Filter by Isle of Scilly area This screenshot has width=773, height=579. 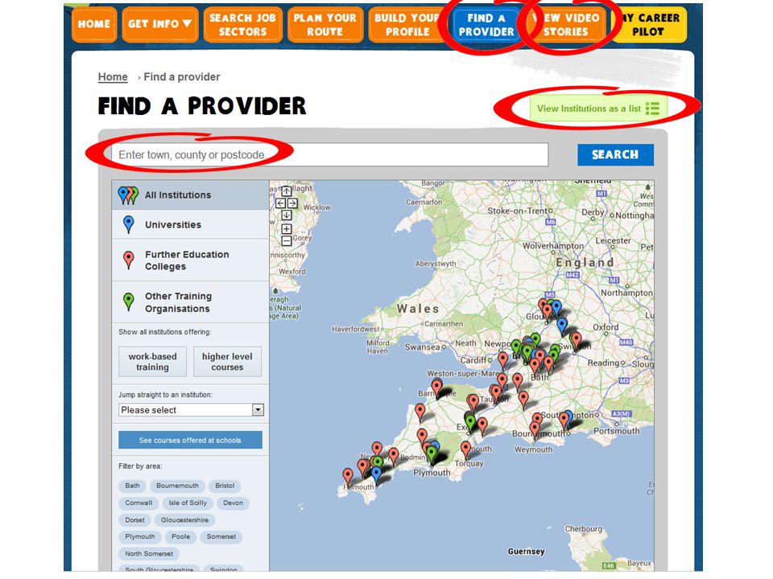coord(188,503)
